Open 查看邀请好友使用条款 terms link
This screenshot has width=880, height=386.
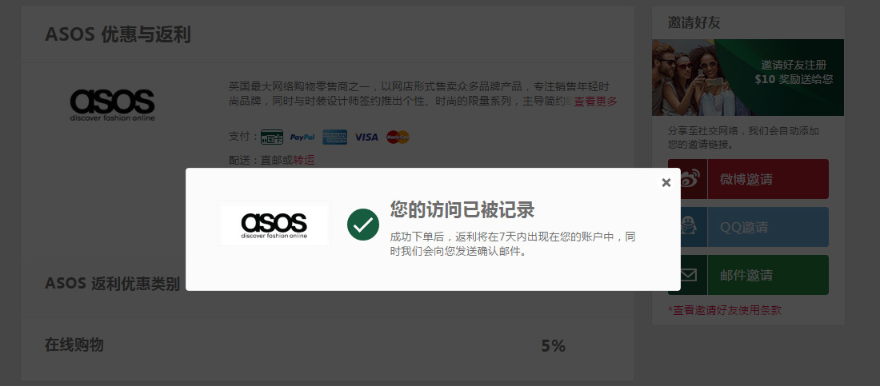[x=725, y=310]
